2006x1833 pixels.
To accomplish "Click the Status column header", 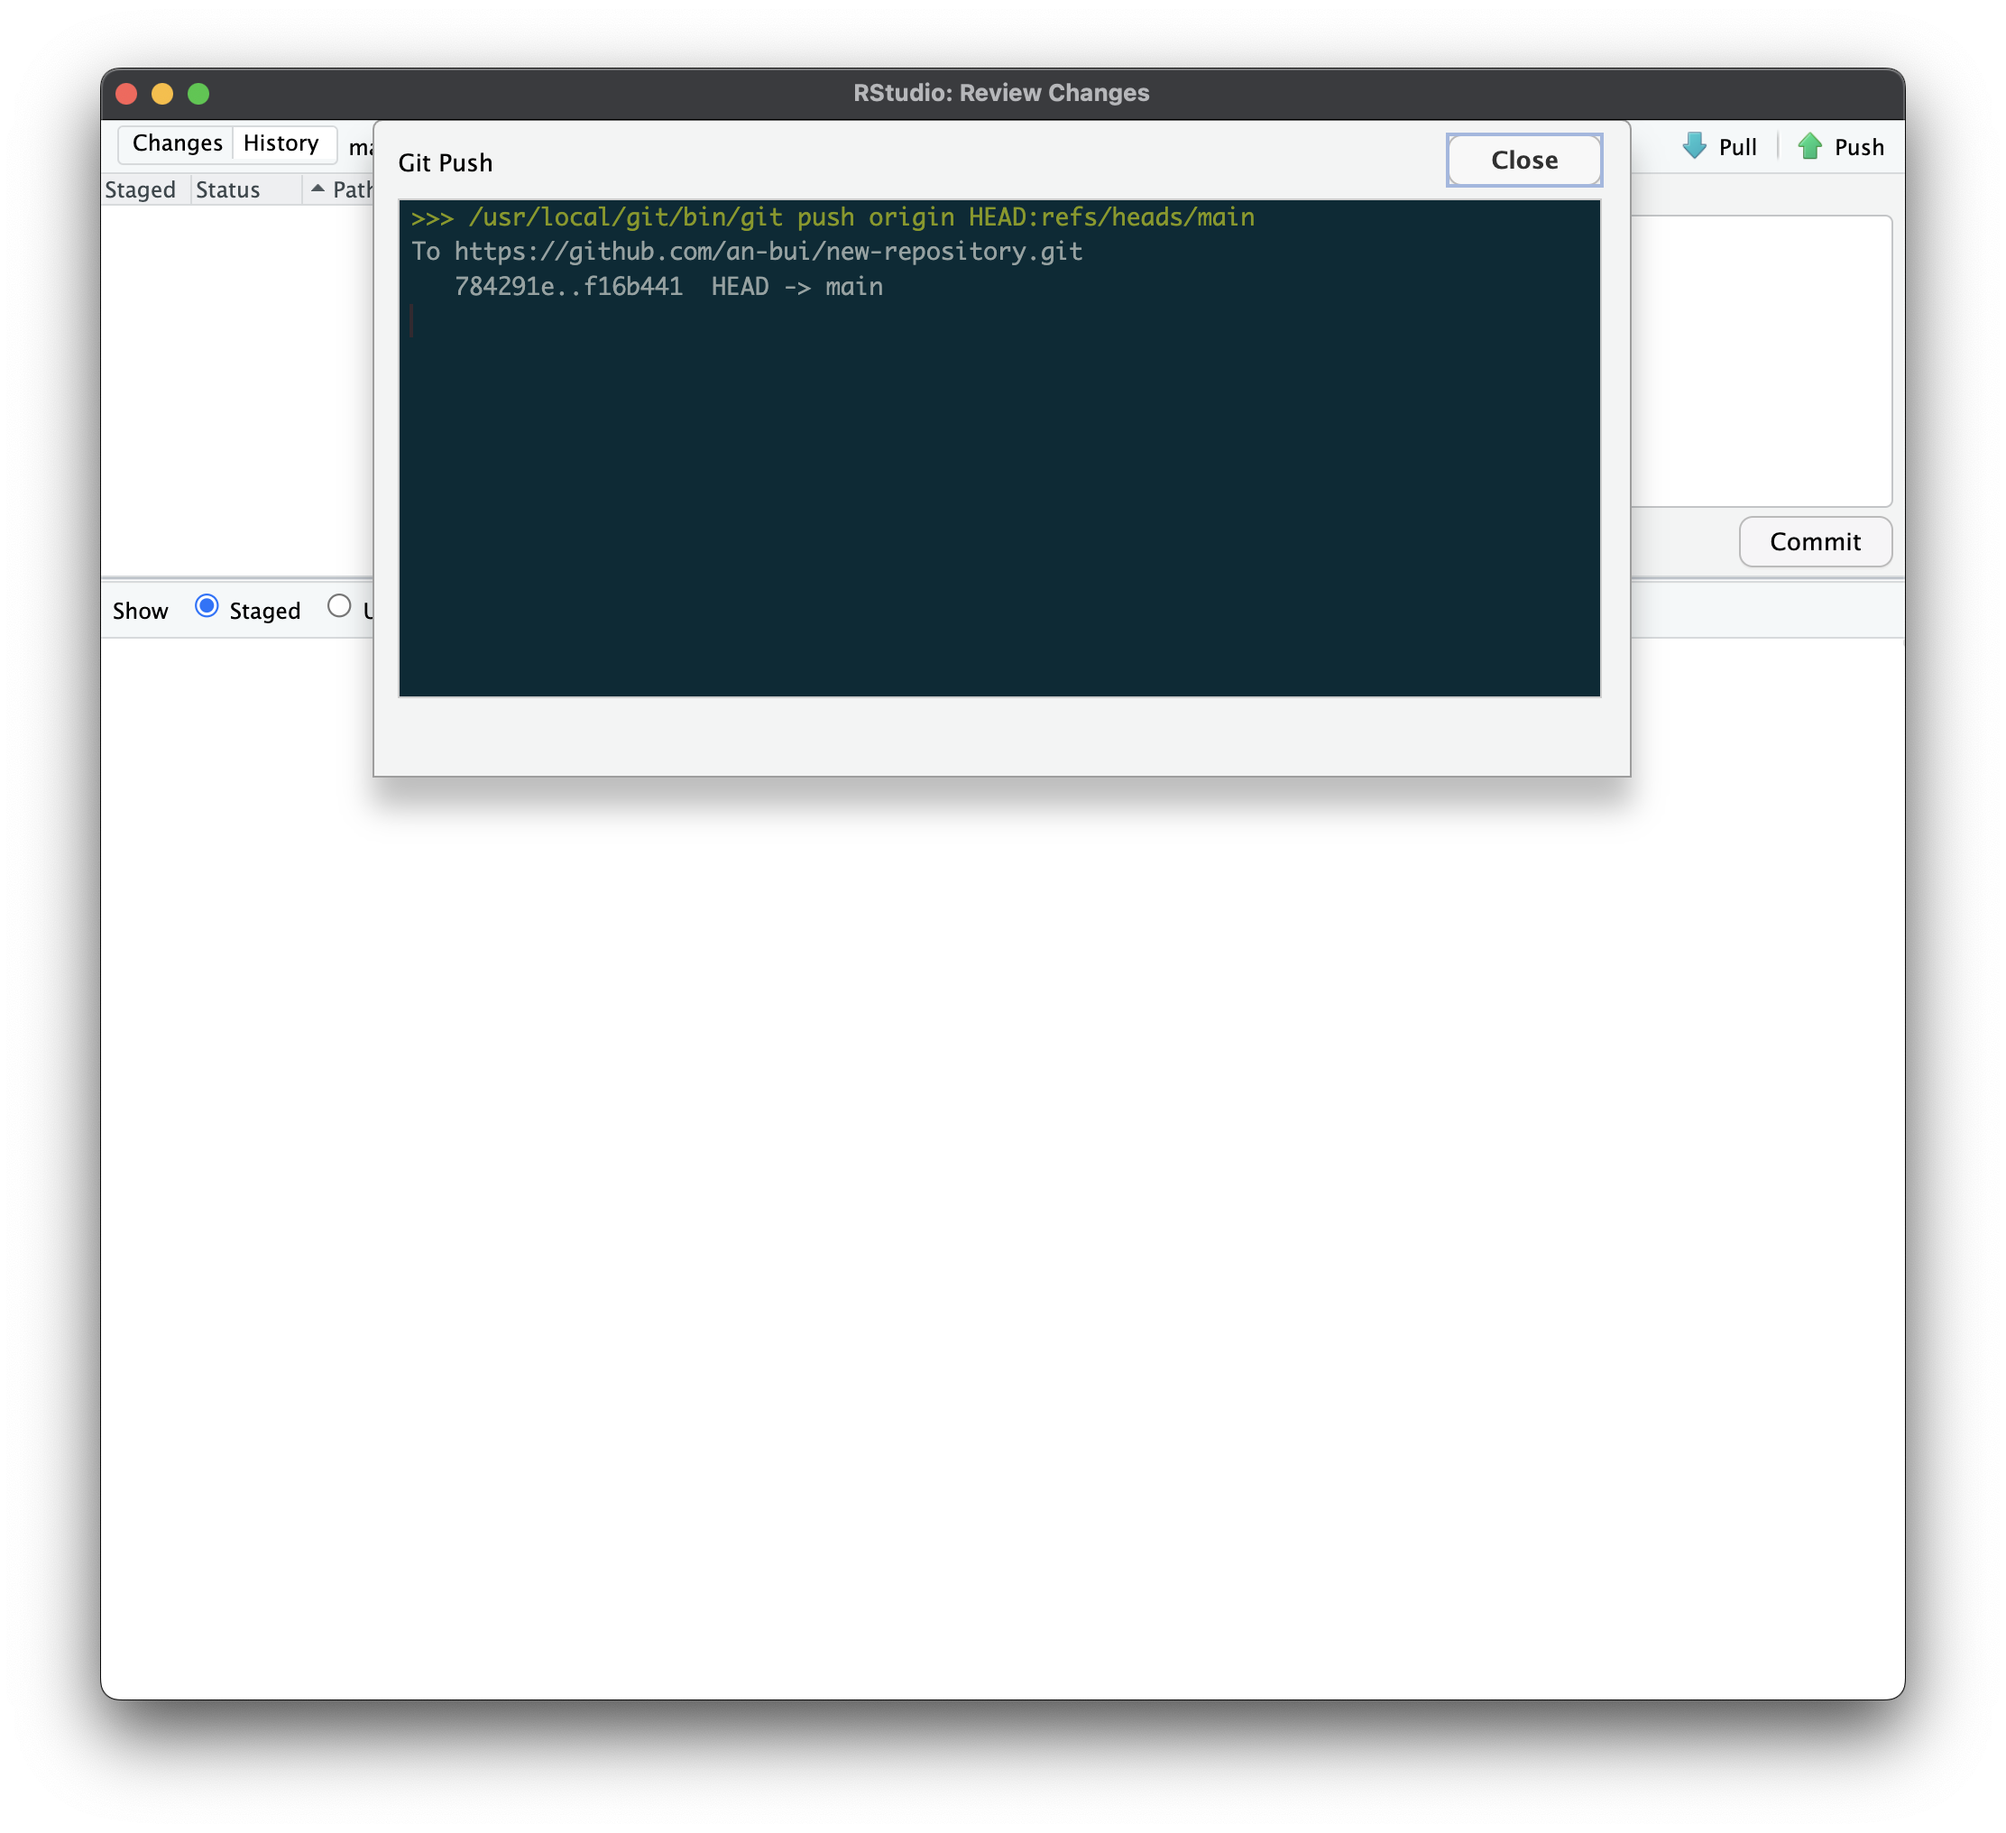I will coord(228,190).
